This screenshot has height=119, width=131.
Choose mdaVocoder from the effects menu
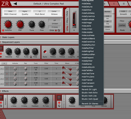87,86
